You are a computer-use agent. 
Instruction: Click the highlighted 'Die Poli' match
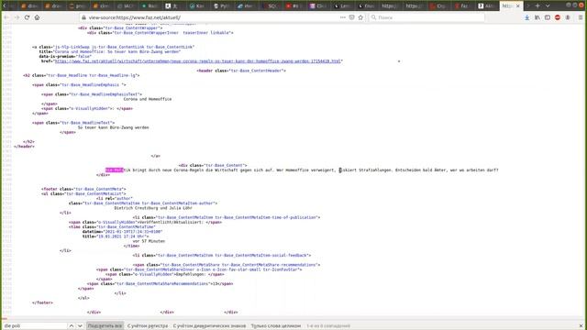click(114, 170)
